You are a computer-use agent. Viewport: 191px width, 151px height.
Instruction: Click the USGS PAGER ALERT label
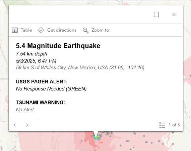(x=42, y=82)
